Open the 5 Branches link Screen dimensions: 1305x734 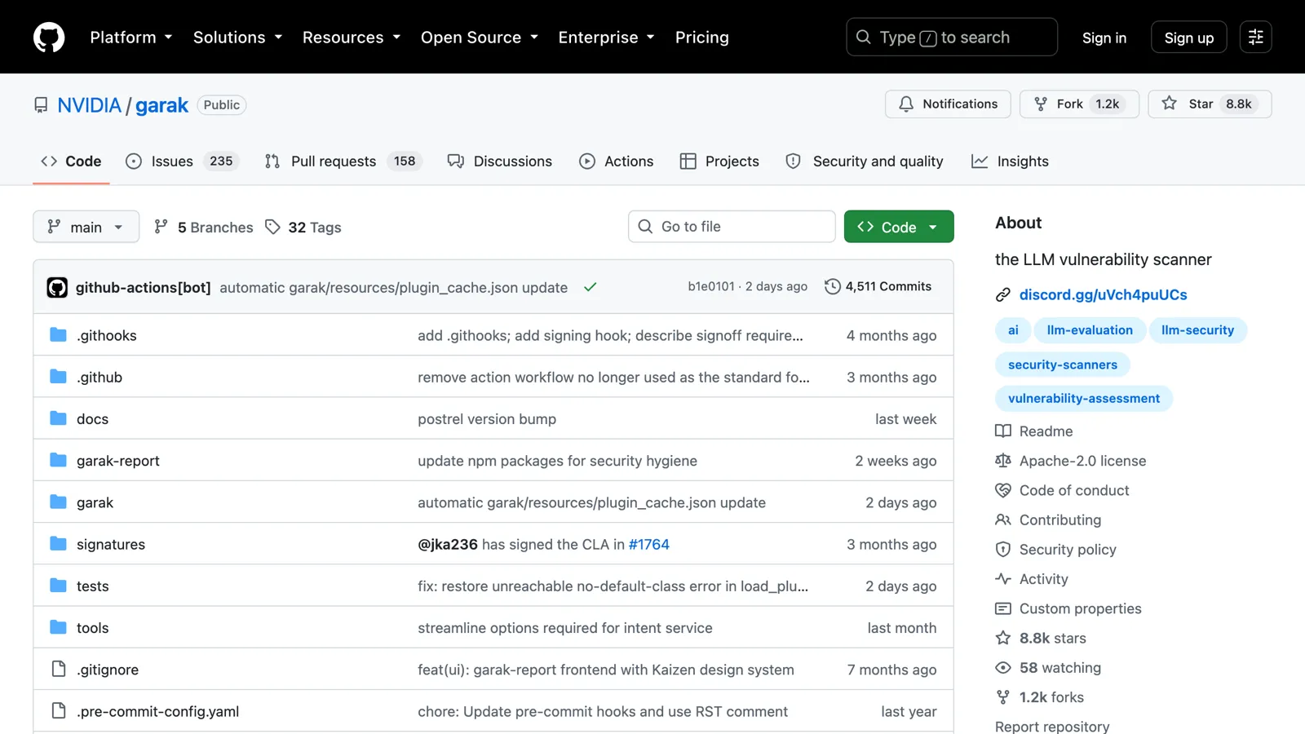click(x=204, y=228)
